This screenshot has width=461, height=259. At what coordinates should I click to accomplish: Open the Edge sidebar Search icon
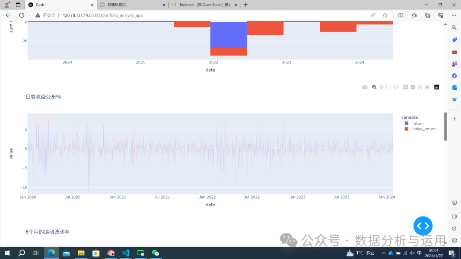(x=454, y=28)
